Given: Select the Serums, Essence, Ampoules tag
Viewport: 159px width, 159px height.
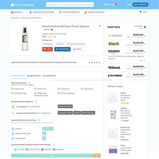Looking at the screenshot, I should (76, 44).
